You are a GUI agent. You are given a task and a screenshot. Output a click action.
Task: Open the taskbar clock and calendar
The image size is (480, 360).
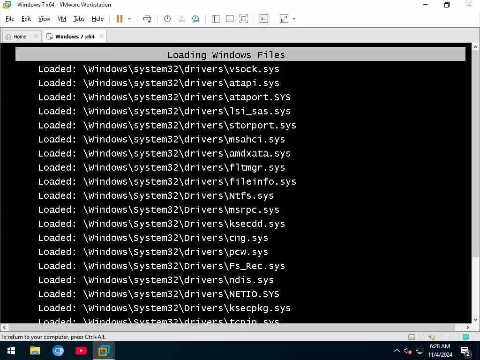coord(440,351)
